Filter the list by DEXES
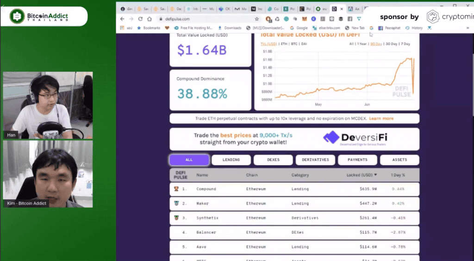The height and width of the screenshot is (261, 474). [x=273, y=160]
